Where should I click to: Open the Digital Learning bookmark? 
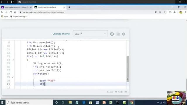(x=19, y=17)
